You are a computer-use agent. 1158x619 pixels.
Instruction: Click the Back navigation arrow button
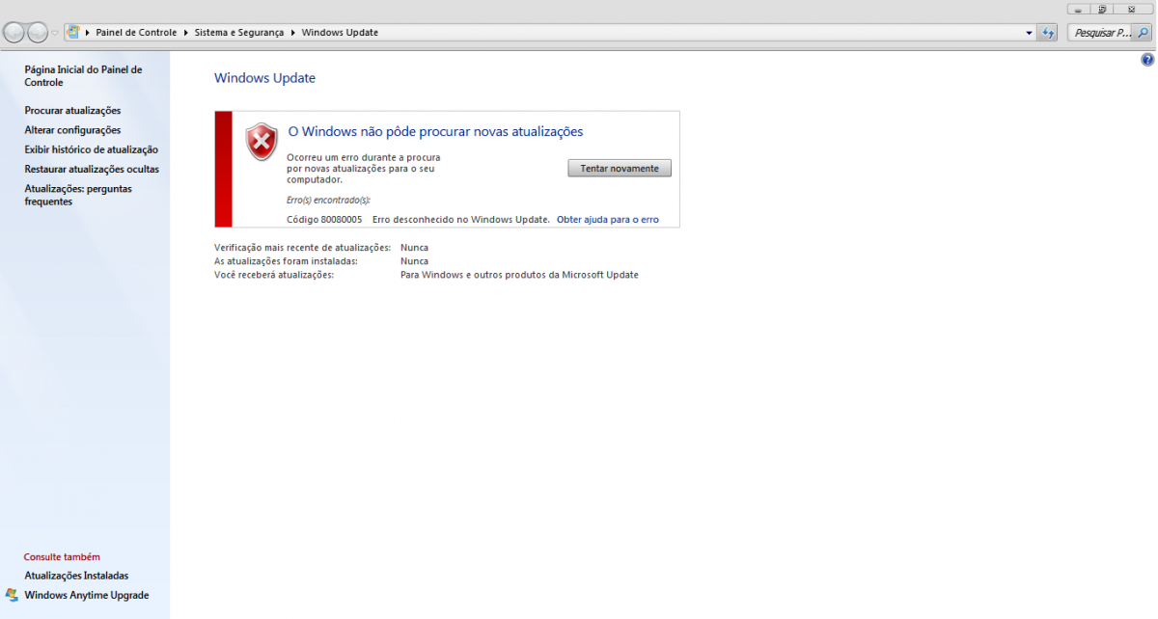pyautogui.click(x=14, y=33)
